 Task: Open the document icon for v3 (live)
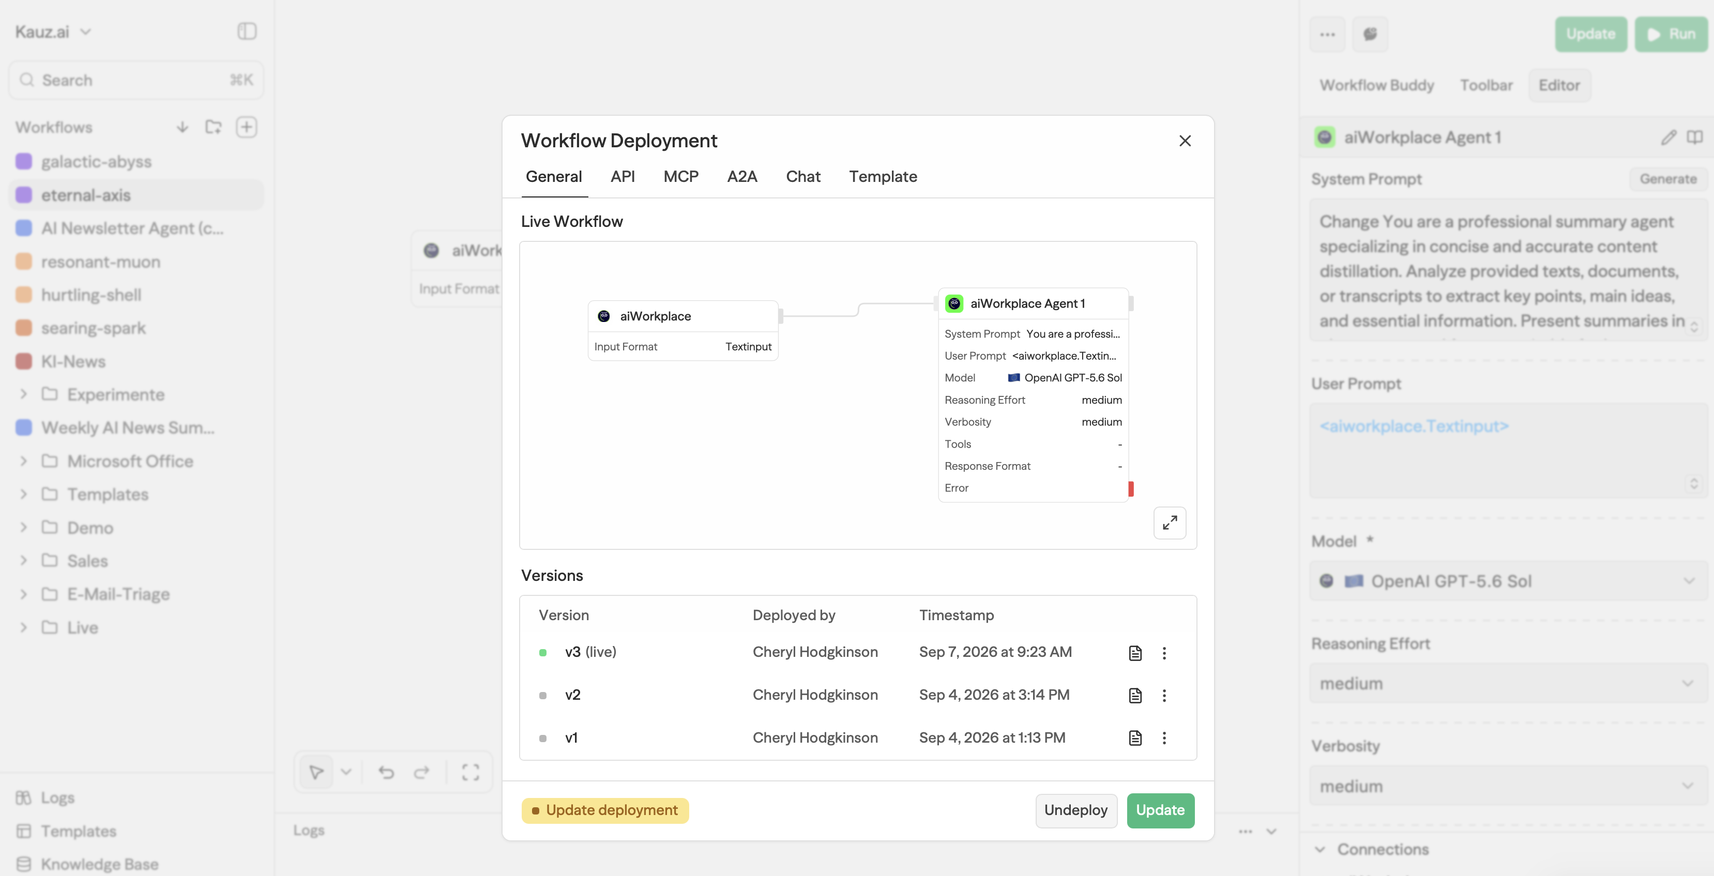(1135, 653)
